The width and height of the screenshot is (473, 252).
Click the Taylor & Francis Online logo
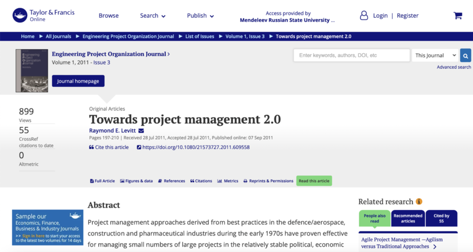tap(38, 15)
